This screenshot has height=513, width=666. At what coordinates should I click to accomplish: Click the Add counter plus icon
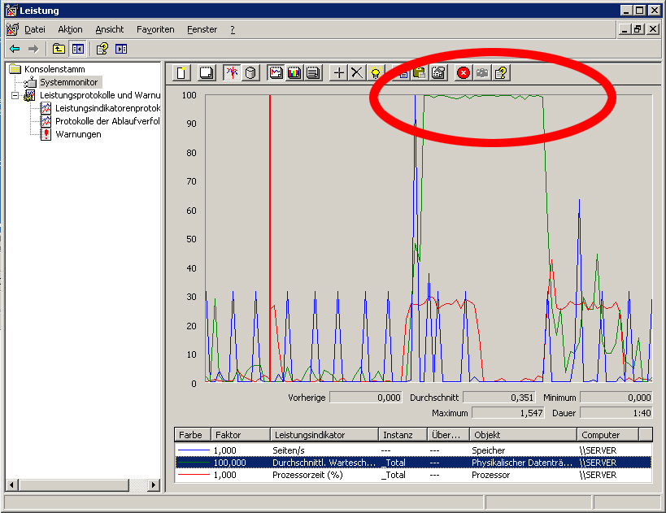(x=339, y=73)
